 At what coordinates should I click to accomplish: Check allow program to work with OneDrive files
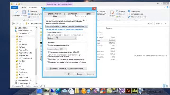pos(48,62)
